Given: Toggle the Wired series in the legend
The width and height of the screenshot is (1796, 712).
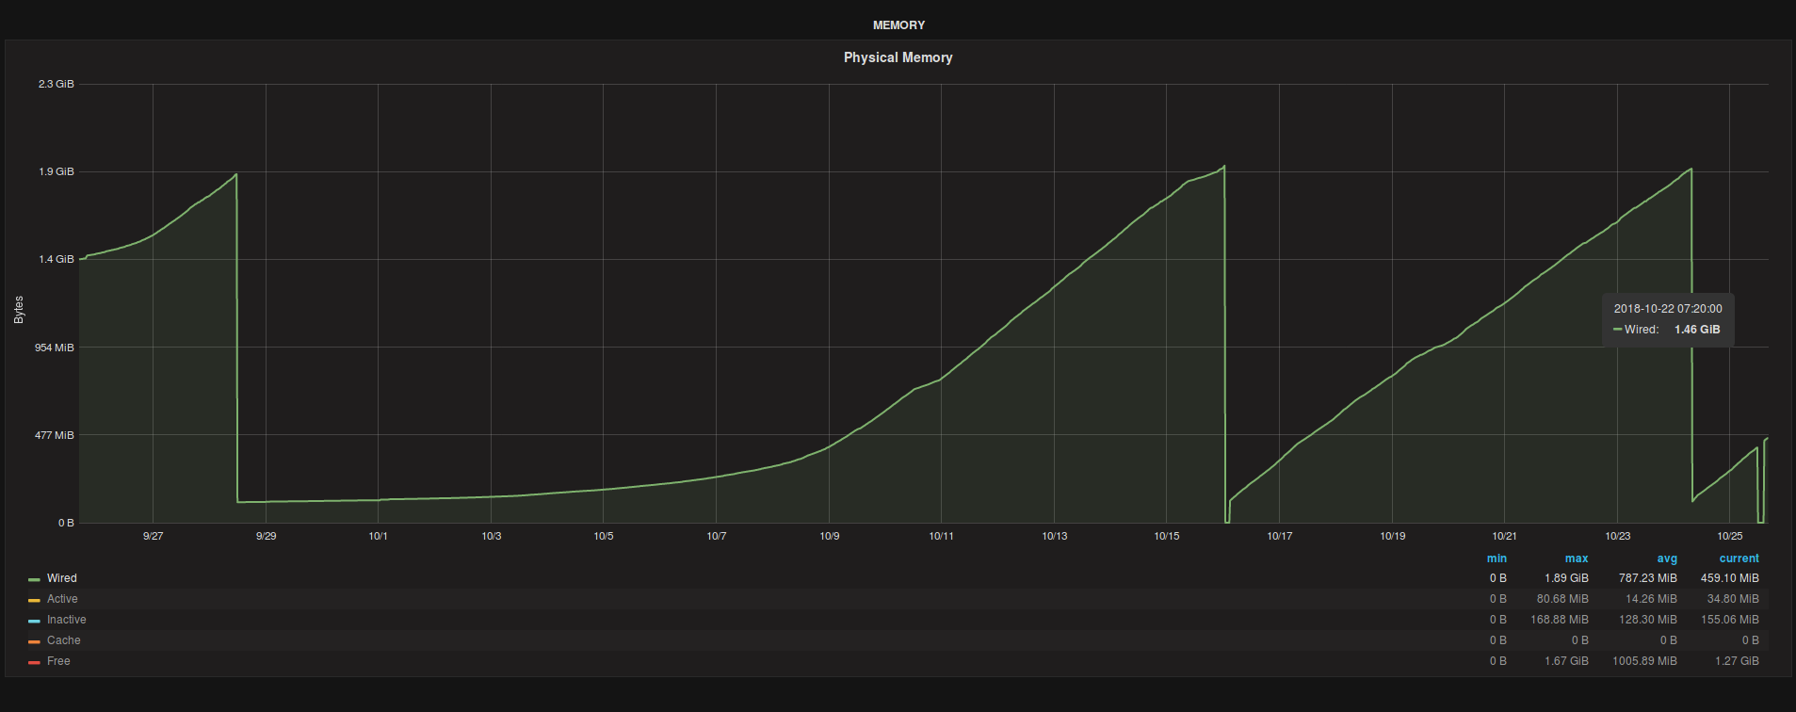Looking at the screenshot, I should 62,578.
